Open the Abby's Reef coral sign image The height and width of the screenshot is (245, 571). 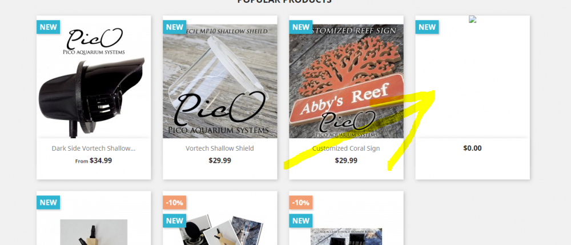347,81
